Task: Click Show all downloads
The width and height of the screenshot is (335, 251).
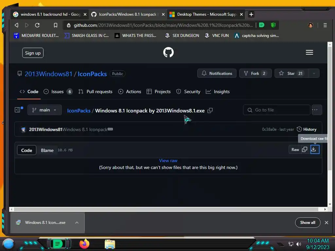Action: pyautogui.click(x=308, y=222)
